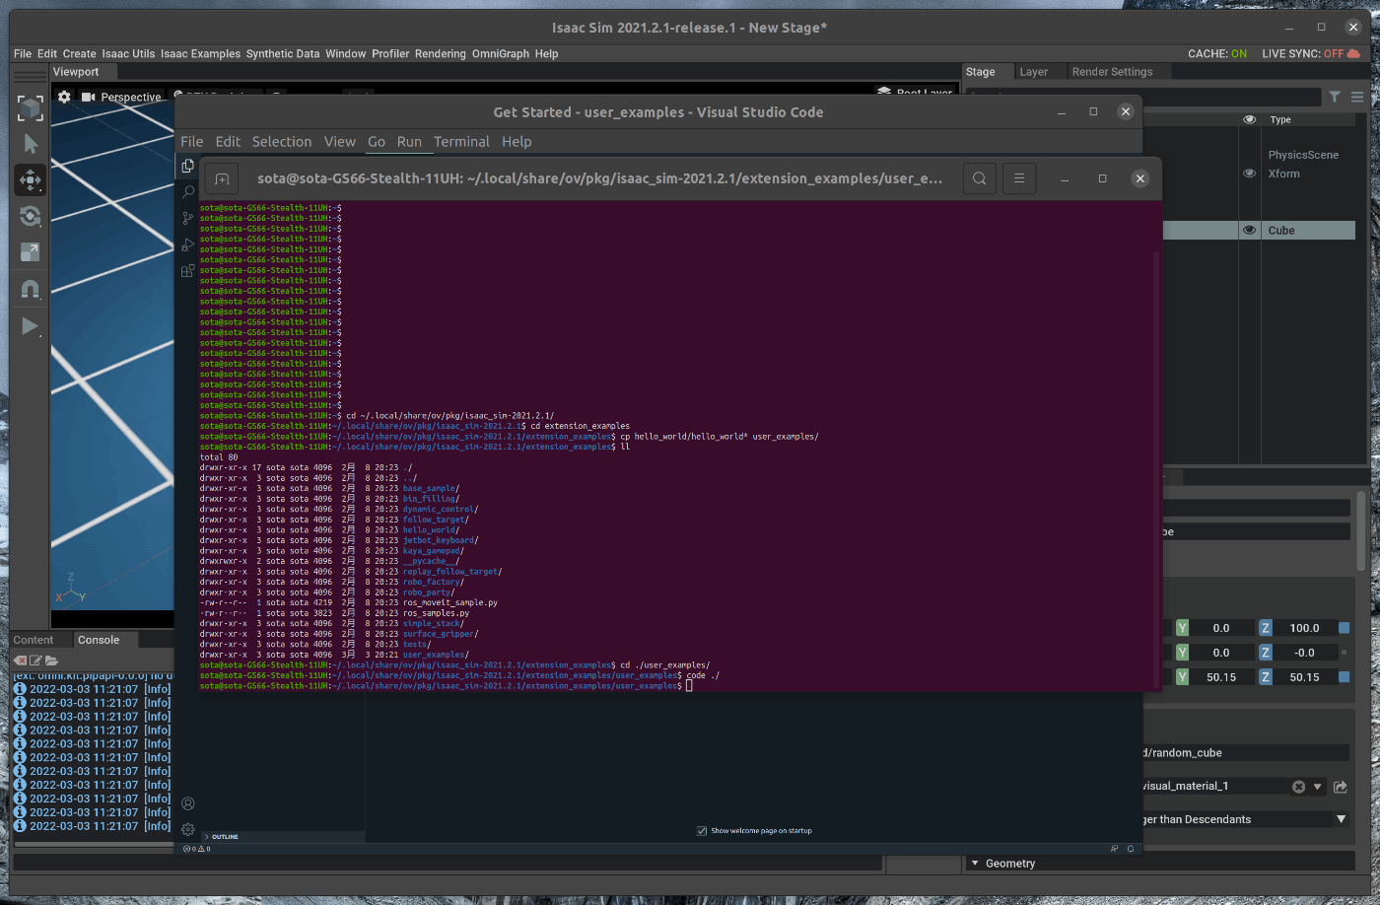This screenshot has width=1380, height=905.
Task: Open VS Code Run and Debug icon
Action: pyautogui.click(x=188, y=244)
